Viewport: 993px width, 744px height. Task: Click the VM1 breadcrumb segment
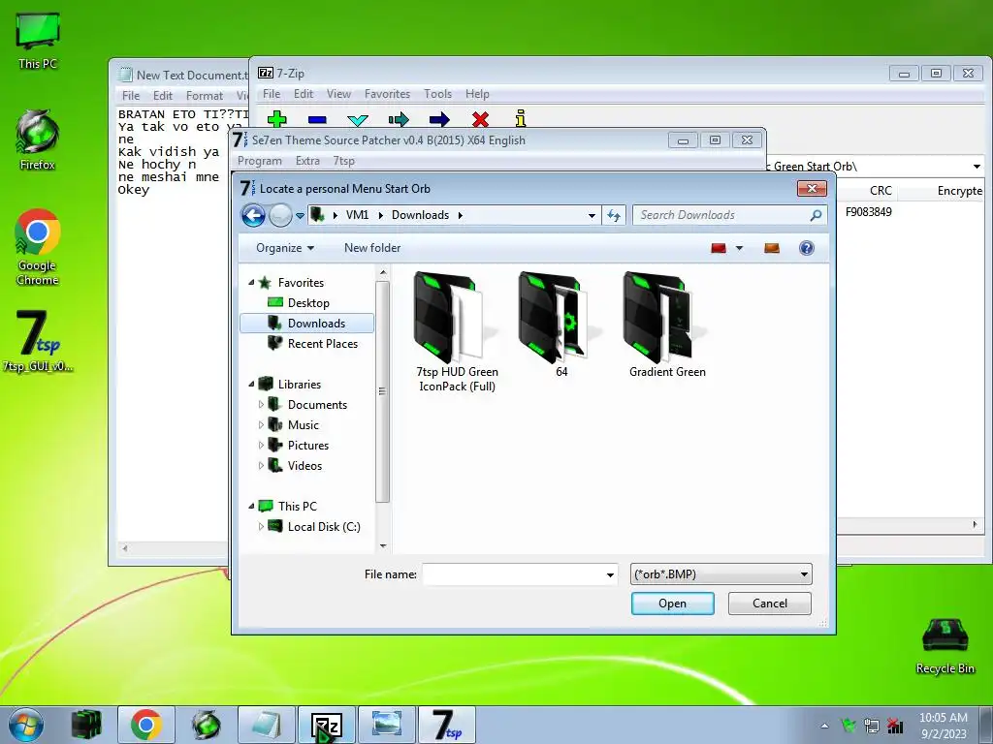tap(357, 215)
